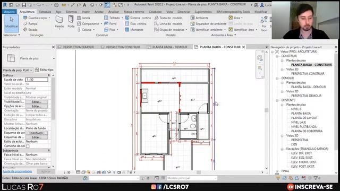340x191 pixels.
Task: Click the <nenhum> Esquema de cor button
Action: [37, 133]
